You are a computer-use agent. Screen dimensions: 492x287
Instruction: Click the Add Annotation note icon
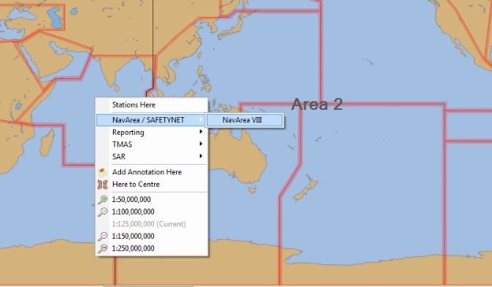[x=103, y=172]
